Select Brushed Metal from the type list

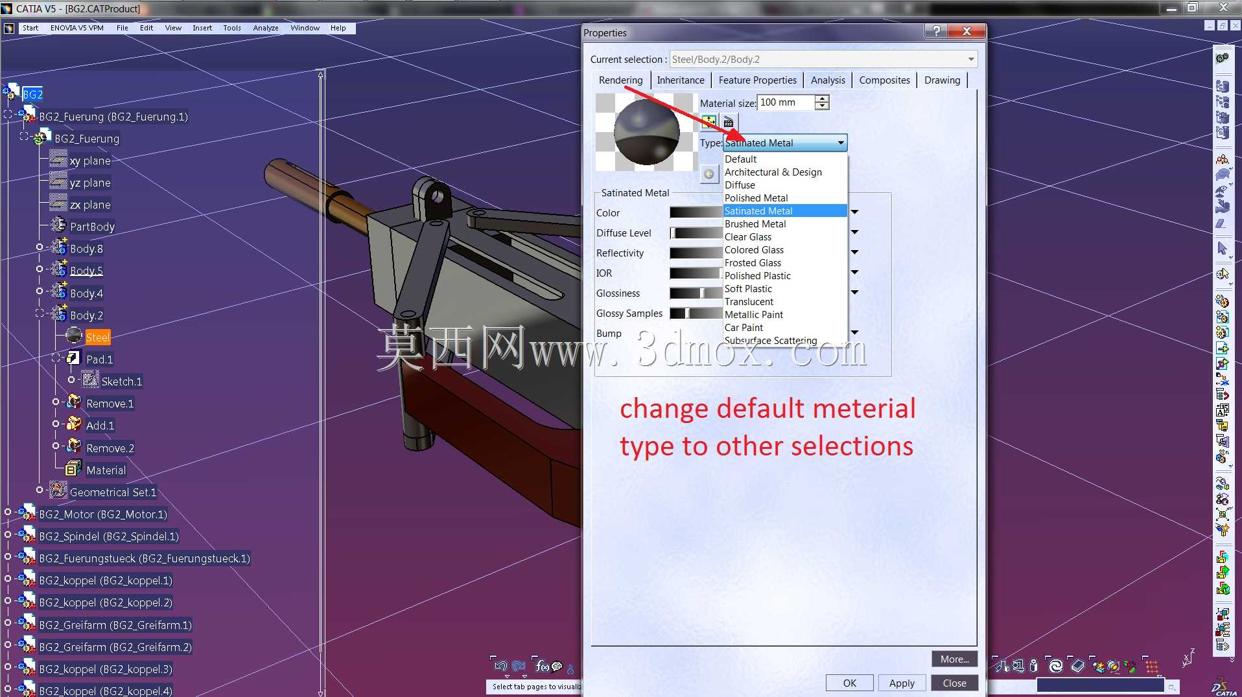coord(785,224)
